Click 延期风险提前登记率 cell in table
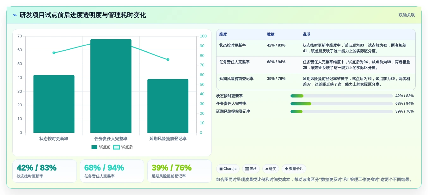428x195 pixels. [x=236, y=79]
